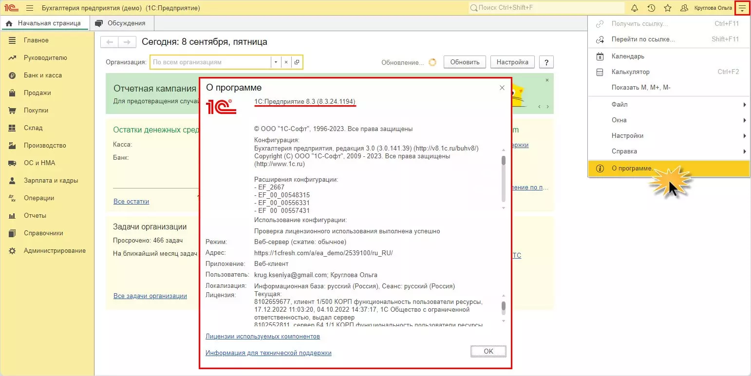
Task: Click the dialog address https://1cfresh.com/a/ea_demo/2539100/ru_RU/
Action: (x=323, y=253)
